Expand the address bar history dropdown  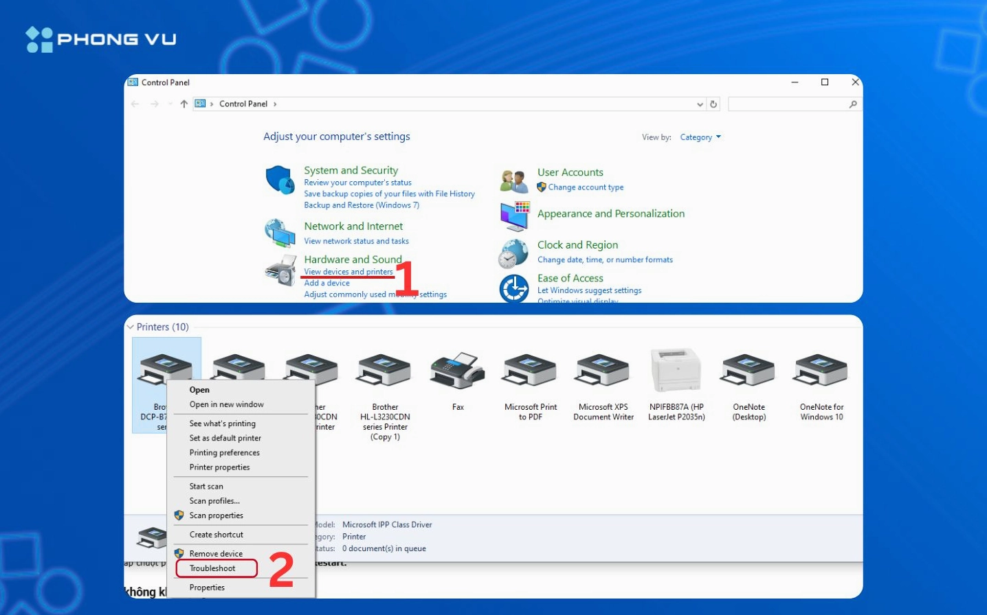click(700, 104)
